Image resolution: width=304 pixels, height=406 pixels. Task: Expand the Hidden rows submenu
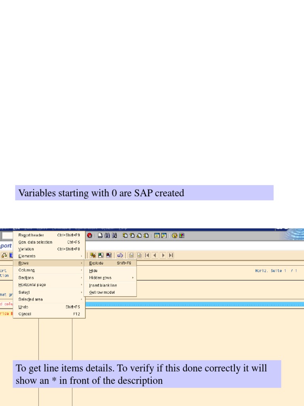110,278
